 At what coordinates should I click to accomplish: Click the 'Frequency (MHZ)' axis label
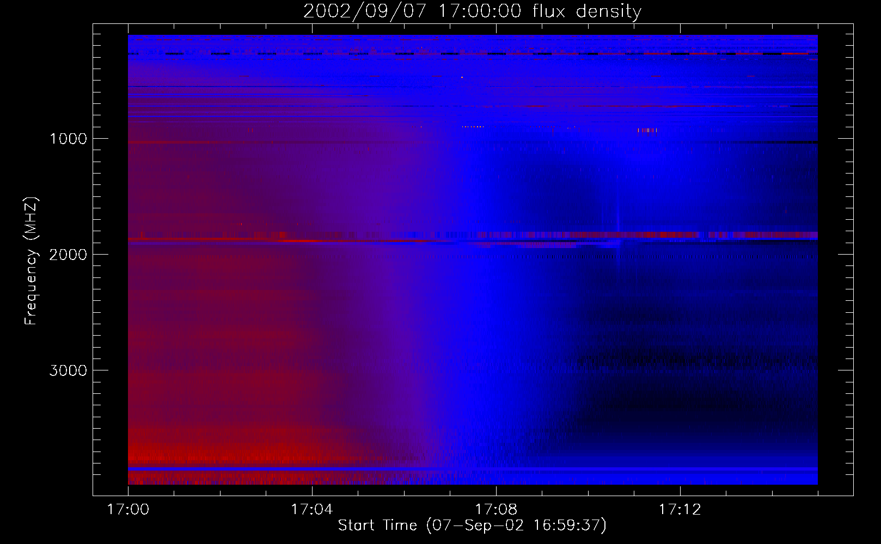click(31, 261)
